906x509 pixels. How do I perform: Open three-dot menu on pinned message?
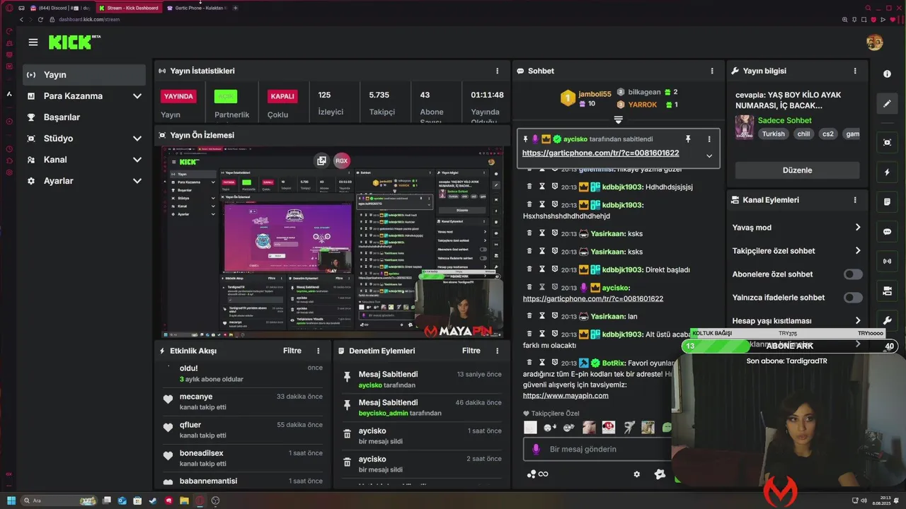(709, 139)
